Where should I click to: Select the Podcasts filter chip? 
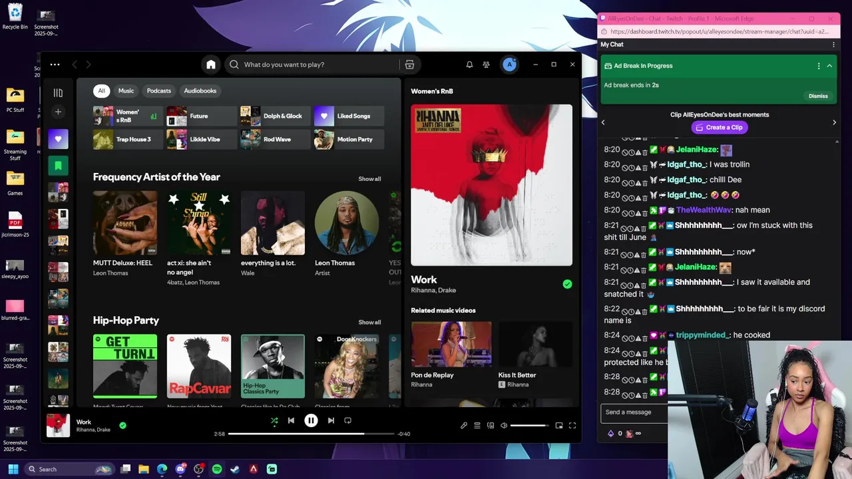(x=158, y=90)
